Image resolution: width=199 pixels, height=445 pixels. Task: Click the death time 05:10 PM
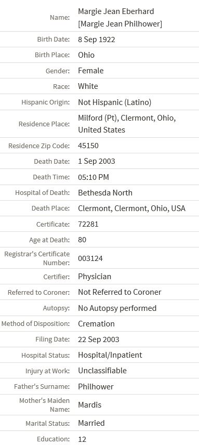(94, 177)
